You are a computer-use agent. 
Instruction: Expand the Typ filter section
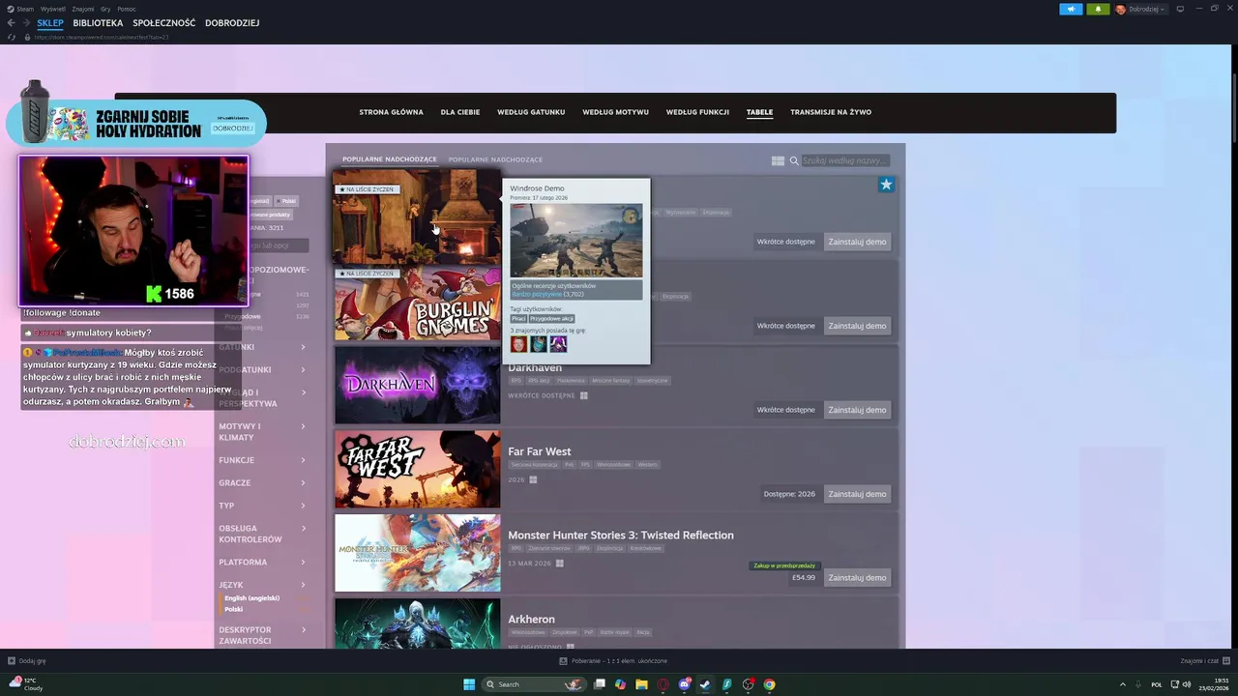(261, 506)
